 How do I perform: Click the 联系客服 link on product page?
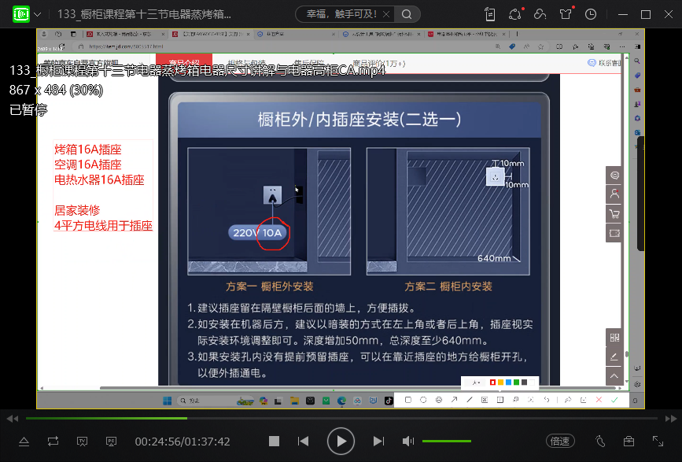coord(605,63)
